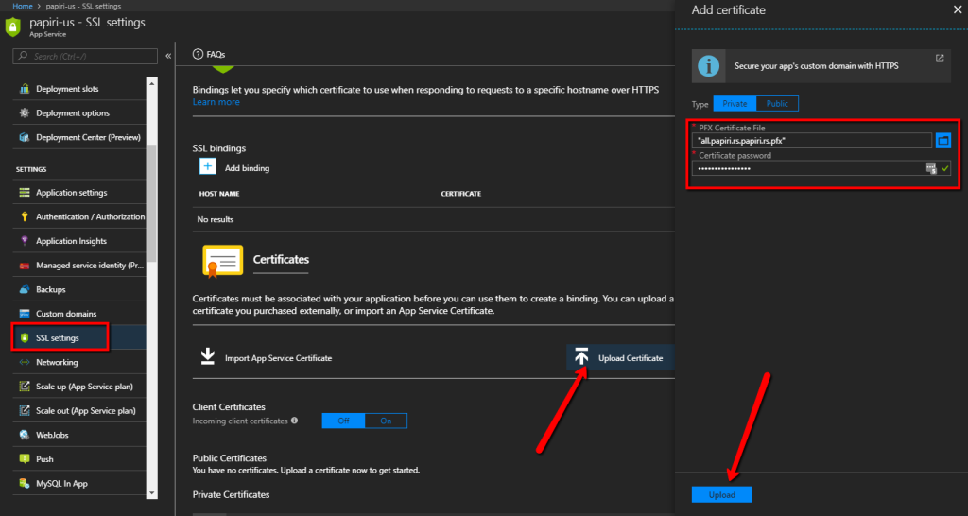Collapse the sidebar with double chevron
Viewport: 968px width, 516px height.
(168, 56)
